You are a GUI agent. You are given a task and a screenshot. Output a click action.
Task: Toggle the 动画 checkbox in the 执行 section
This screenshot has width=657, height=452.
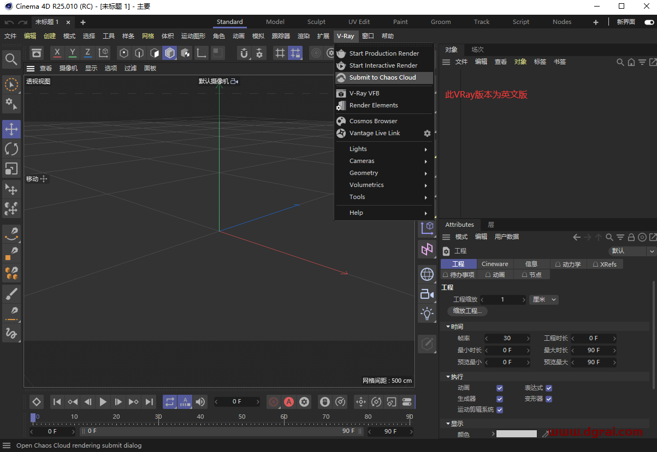(x=500, y=388)
